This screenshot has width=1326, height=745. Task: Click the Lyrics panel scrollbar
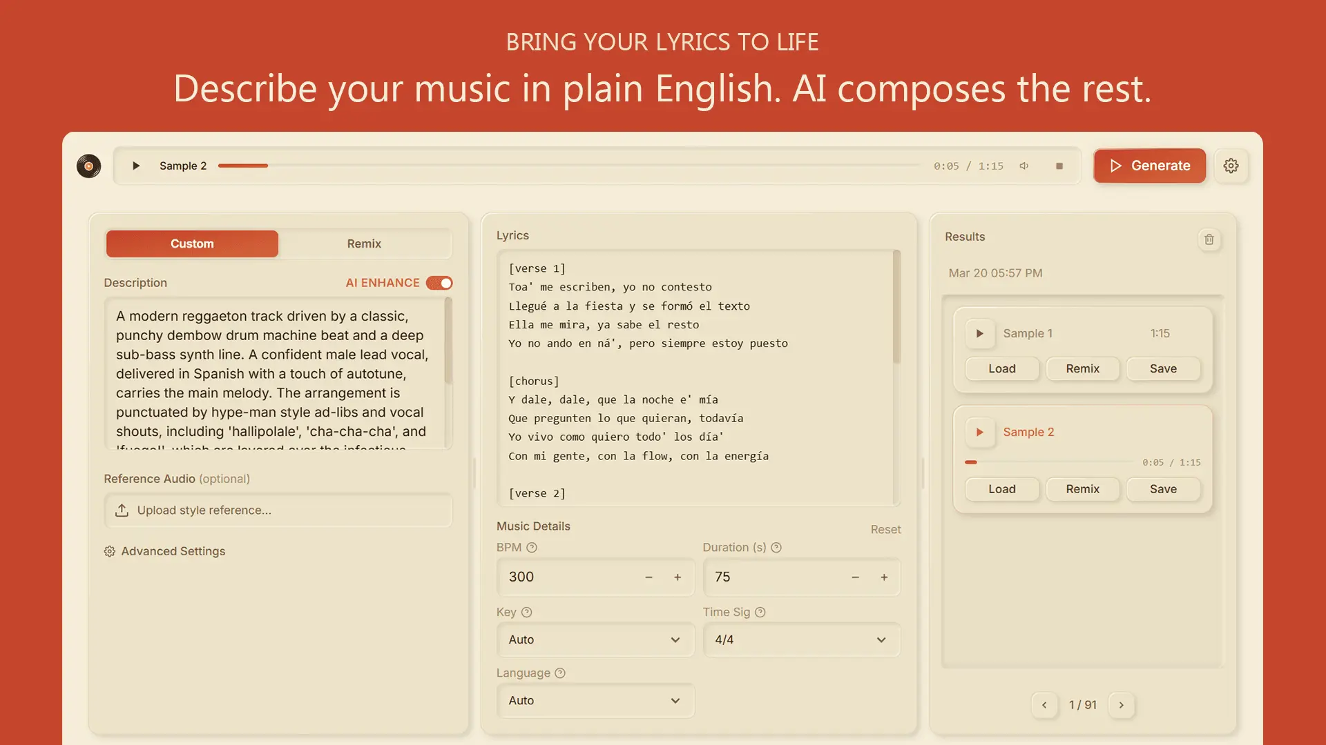click(x=896, y=307)
